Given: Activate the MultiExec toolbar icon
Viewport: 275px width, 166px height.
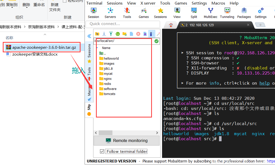Looking at the screenshot, I should click(210, 13).
